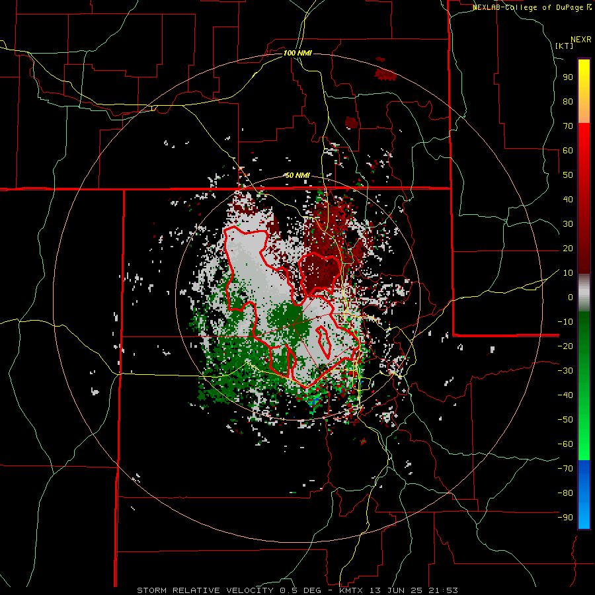Select the -90 value on velocity scale
This screenshot has width=595, height=595.
565,518
